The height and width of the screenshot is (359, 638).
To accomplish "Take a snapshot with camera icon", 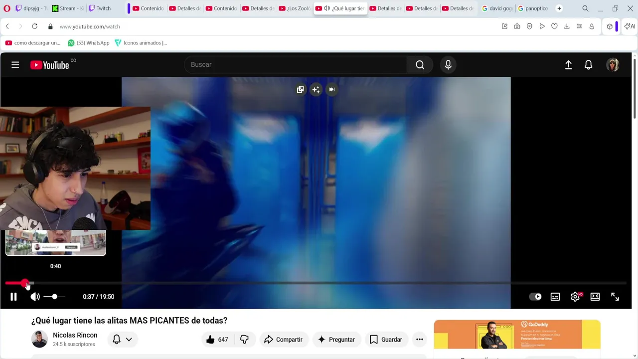I will (x=517, y=26).
